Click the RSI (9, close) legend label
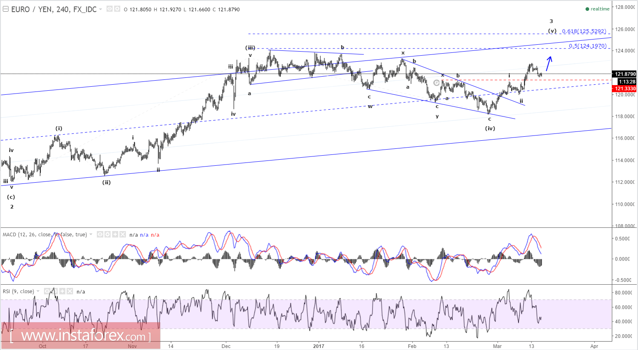Viewport: 638px width, 350px height. (x=18, y=291)
